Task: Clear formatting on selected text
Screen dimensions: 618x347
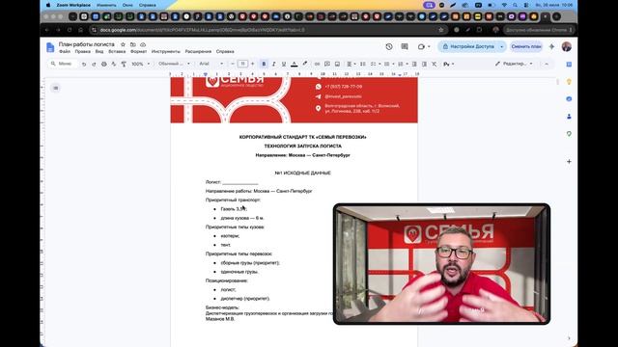Action: pos(434,64)
